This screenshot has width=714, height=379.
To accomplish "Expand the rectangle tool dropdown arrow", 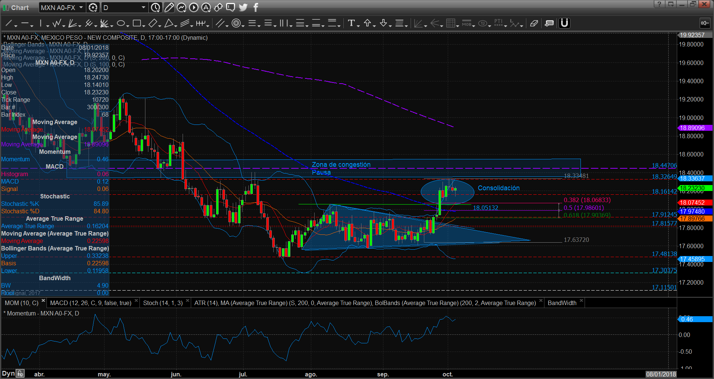I will [x=144, y=26].
